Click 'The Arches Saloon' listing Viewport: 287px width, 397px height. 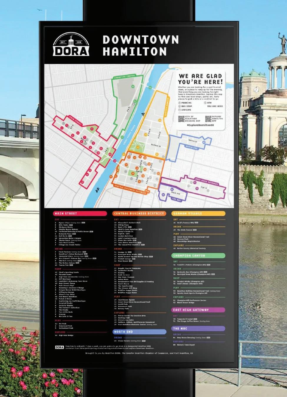pyautogui.click(x=67, y=263)
